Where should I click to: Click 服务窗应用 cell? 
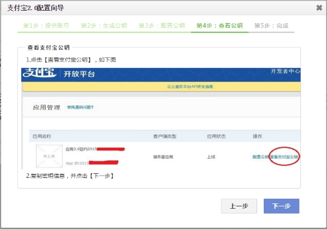point(163,157)
